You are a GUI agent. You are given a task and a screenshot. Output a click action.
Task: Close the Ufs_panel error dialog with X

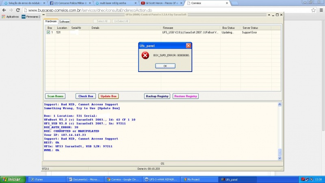pyautogui.click(x=188, y=46)
